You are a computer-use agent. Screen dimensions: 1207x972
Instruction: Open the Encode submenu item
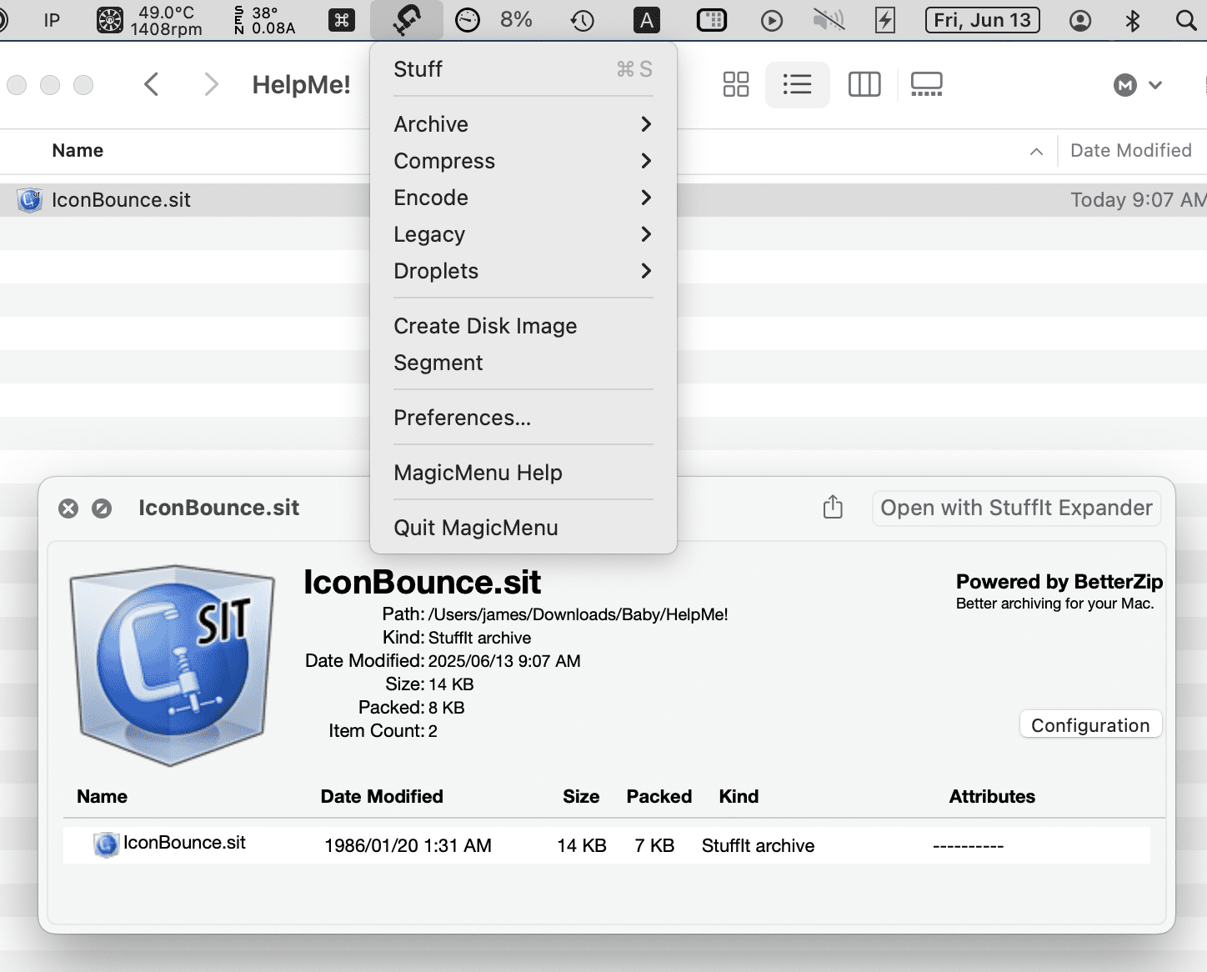pos(523,198)
